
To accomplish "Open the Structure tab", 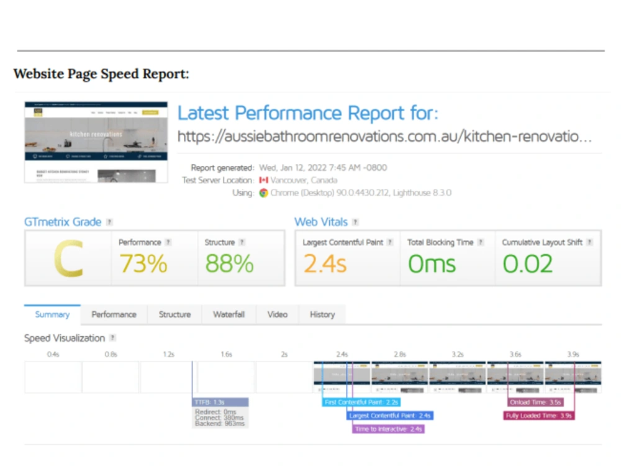I will tap(175, 314).
